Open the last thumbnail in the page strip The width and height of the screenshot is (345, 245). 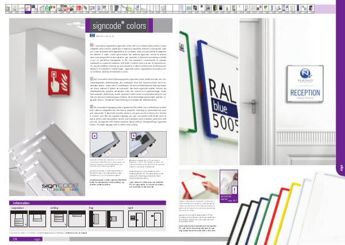click(x=310, y=9)
